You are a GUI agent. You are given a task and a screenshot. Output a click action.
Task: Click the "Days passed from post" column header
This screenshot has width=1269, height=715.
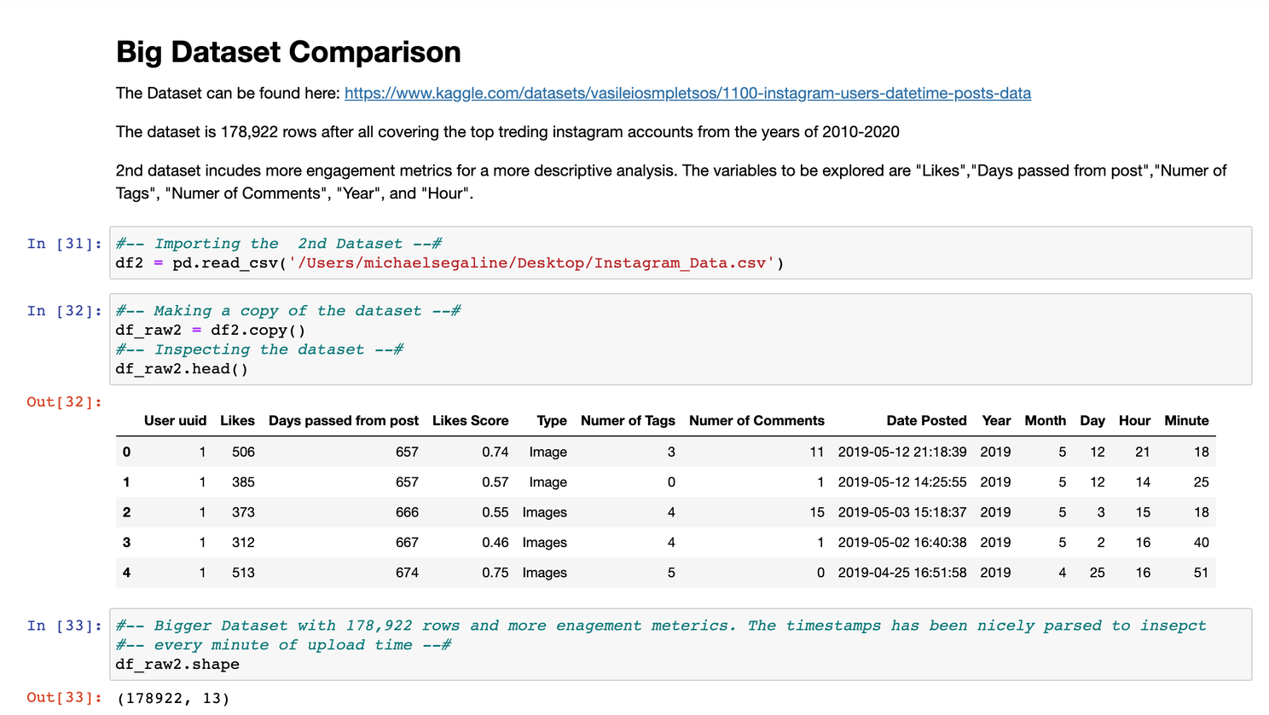coord(343,420)
